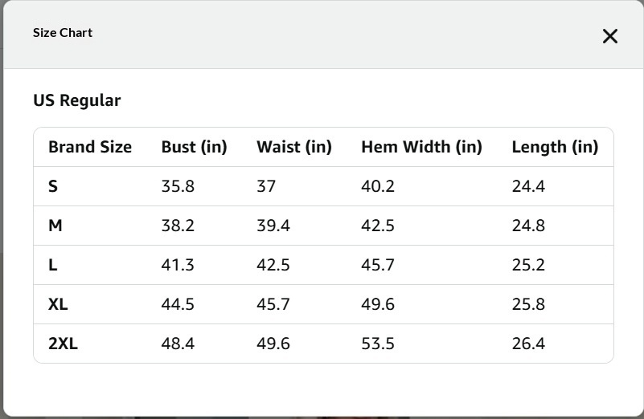
Task: Select the Hem Width (in) column header
Action: [421, 147]
